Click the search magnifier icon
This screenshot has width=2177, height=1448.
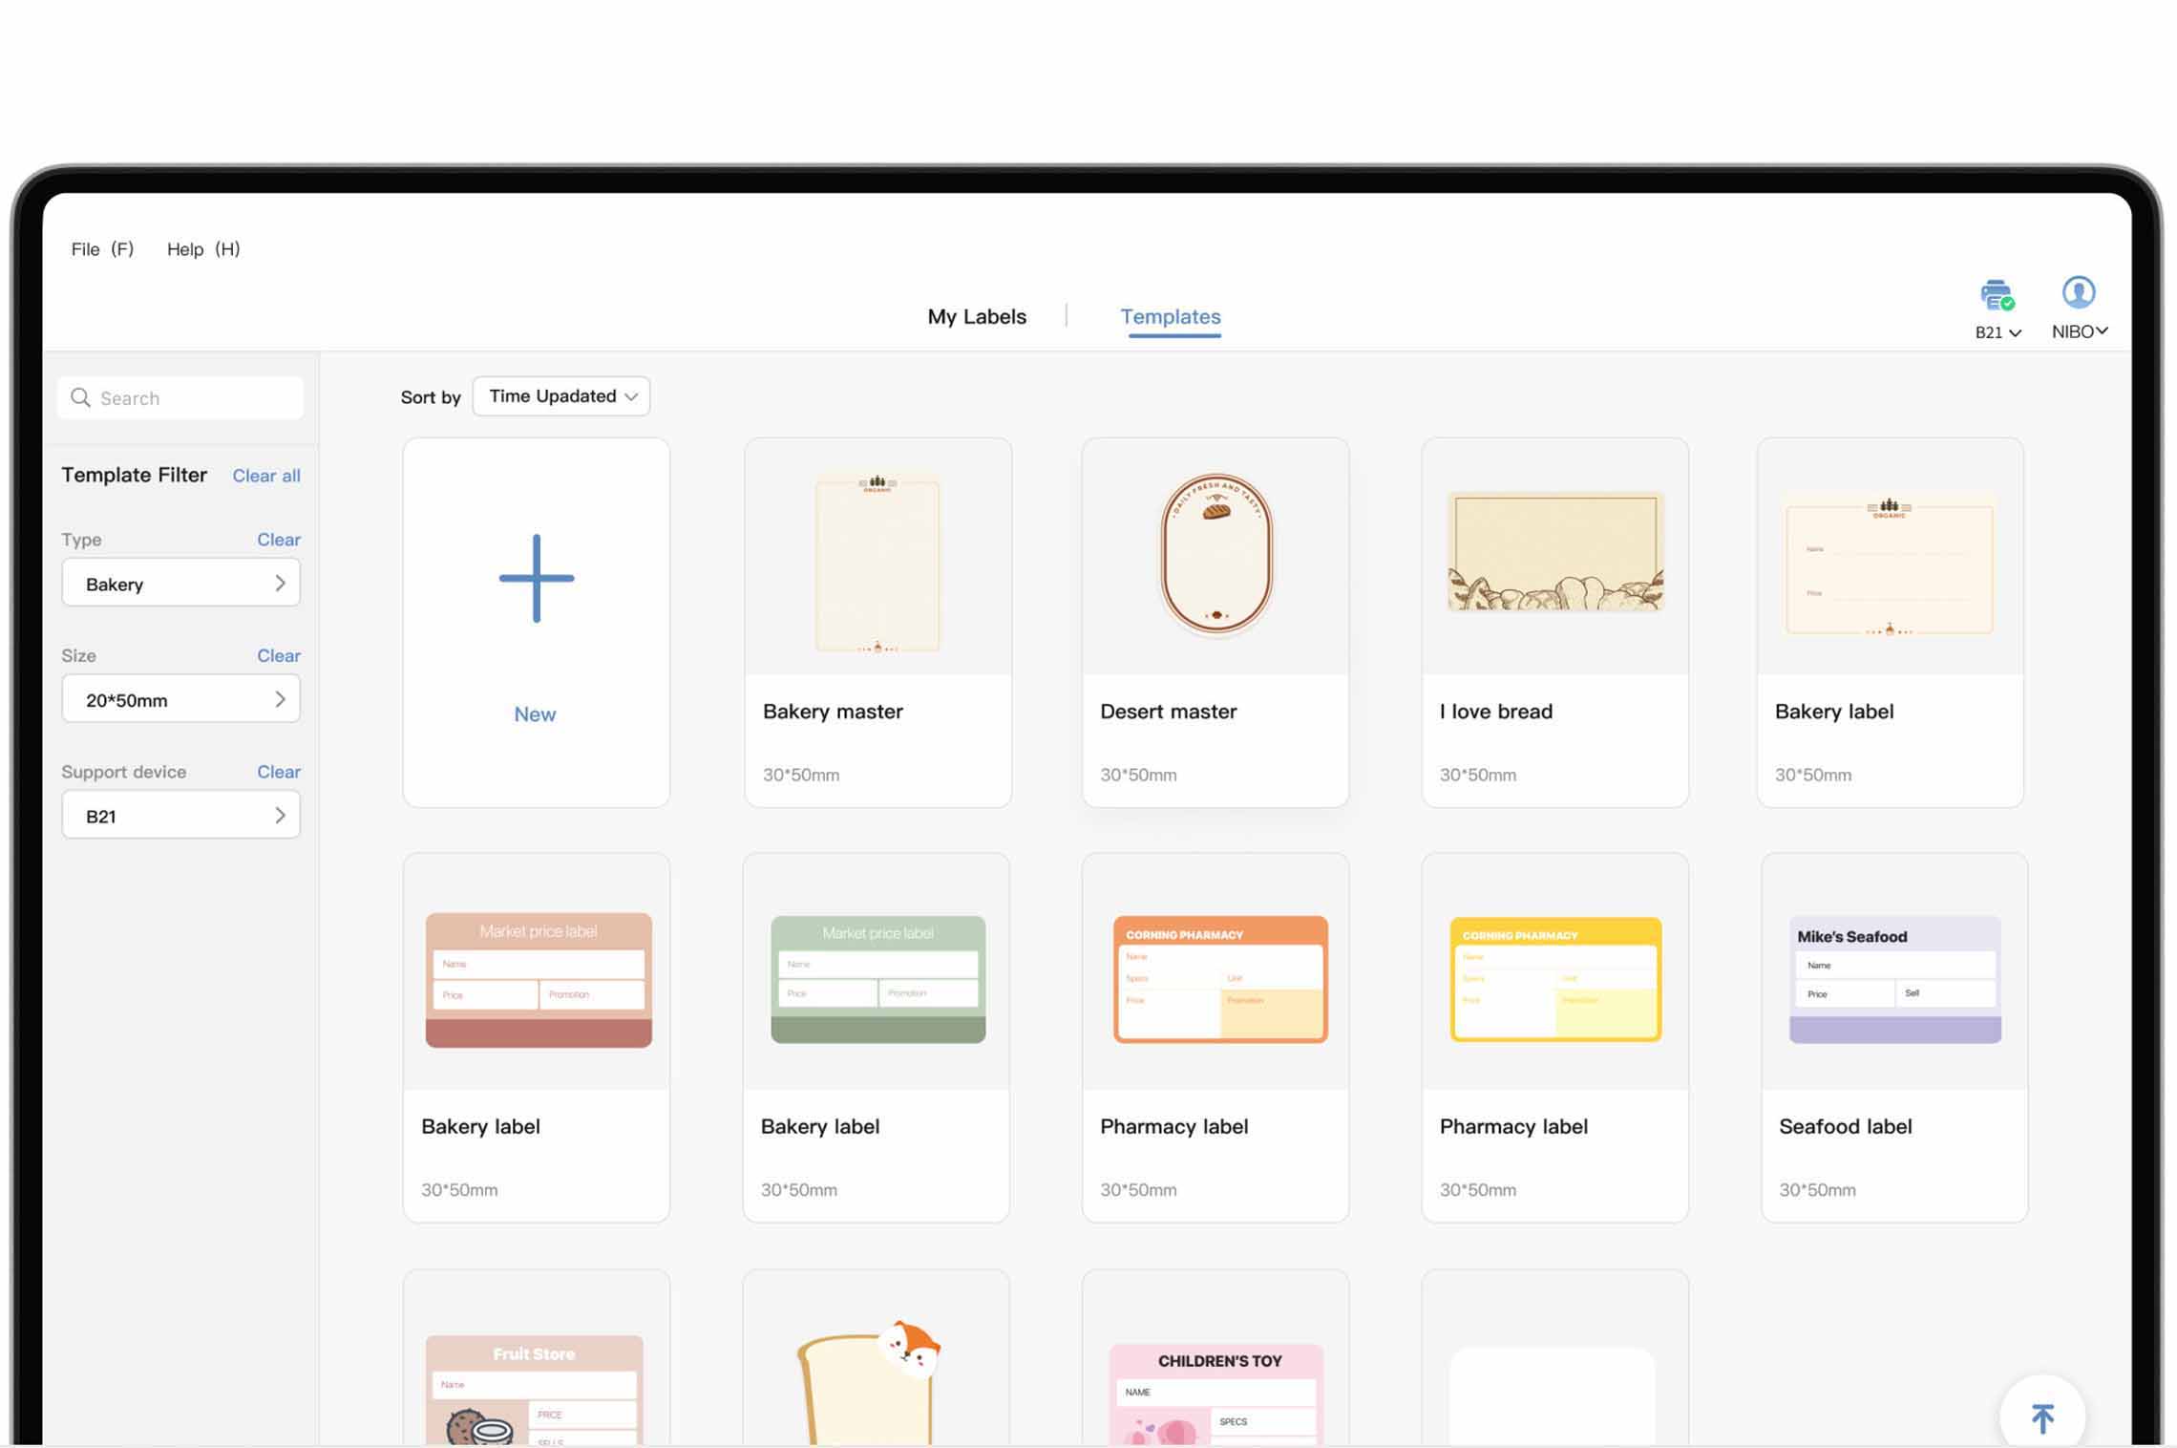(x=81, y=397)
